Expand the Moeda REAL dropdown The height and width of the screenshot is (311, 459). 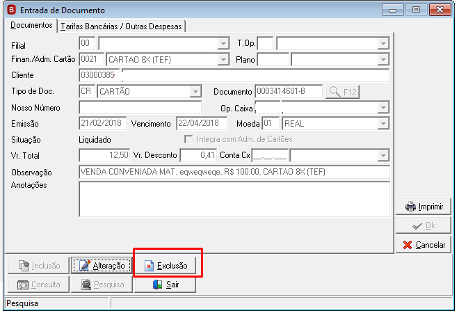click(383, 124)
